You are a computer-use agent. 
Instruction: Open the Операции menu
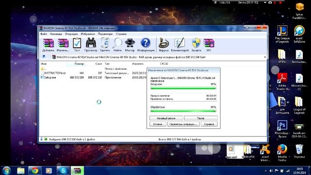71,34
